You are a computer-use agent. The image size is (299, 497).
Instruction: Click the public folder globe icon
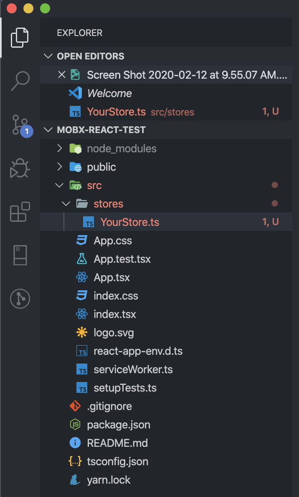tap(75, 167)
